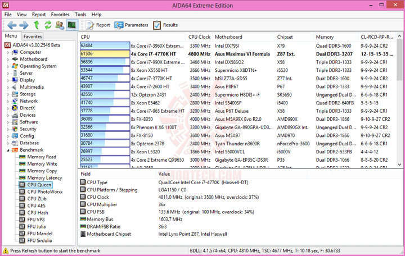Switch to the Menu tab
This screenshot has height=256, width=405.
click(11, 36)
